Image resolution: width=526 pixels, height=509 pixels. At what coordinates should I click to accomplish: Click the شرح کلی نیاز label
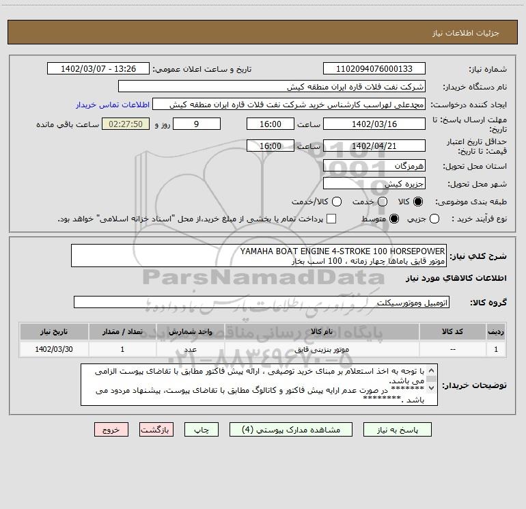[x=478, y=256]
